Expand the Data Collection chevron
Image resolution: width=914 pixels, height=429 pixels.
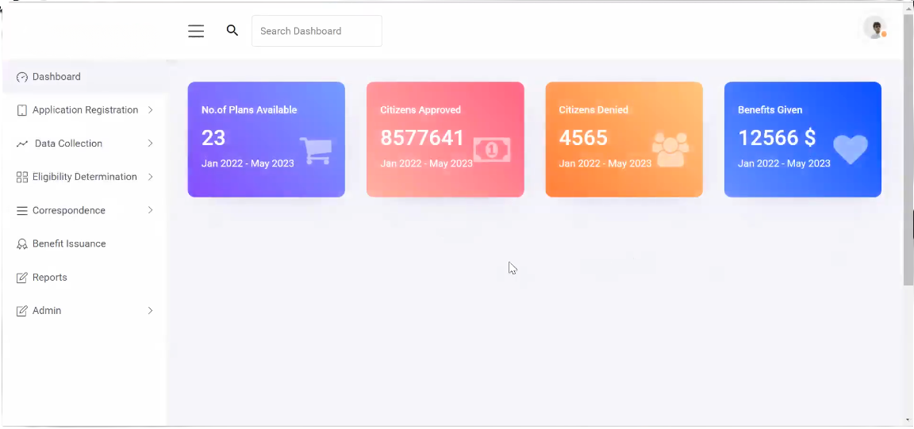pyautogui.click(x=150, y=144)
